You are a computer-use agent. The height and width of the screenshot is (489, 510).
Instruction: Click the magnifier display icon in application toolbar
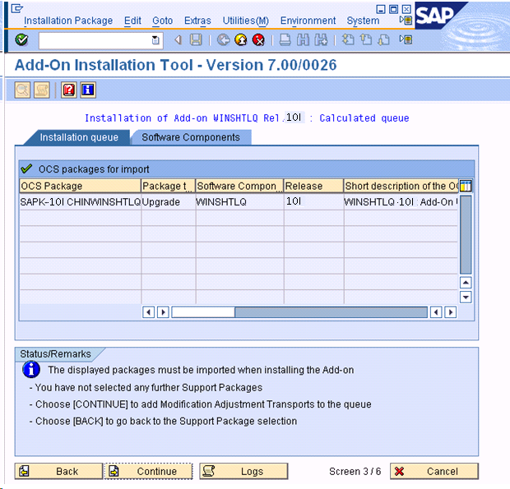(22, 90)
